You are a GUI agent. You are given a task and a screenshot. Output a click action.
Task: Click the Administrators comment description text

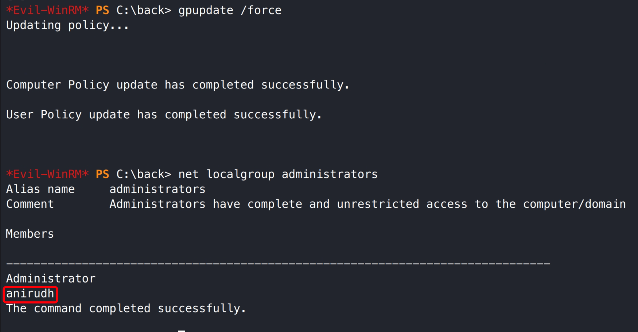point(367,204)
